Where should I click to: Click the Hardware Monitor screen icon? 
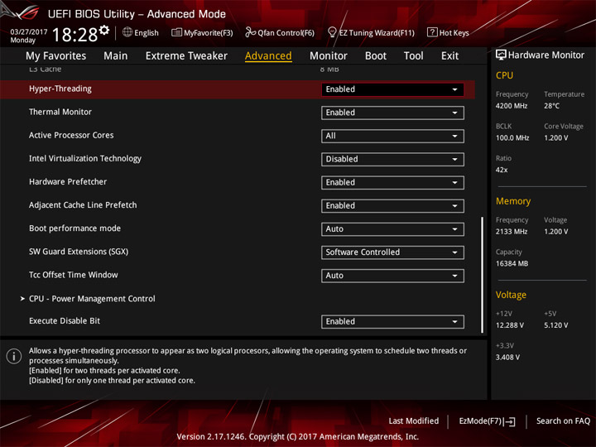(501, 55)
